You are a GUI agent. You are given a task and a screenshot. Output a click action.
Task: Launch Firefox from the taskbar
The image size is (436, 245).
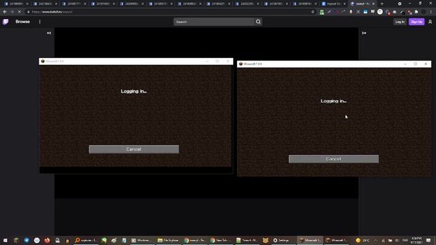pos(47,240)
